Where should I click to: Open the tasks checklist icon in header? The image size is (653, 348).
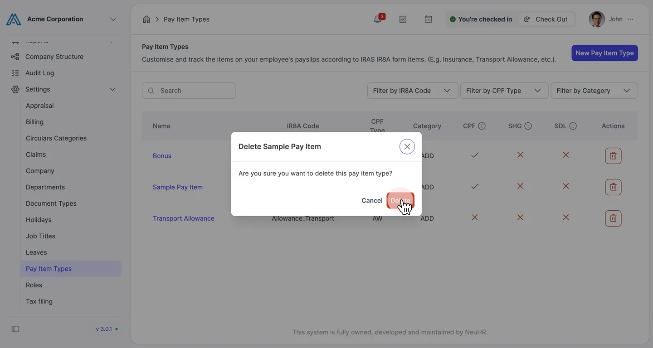(403, 19)
